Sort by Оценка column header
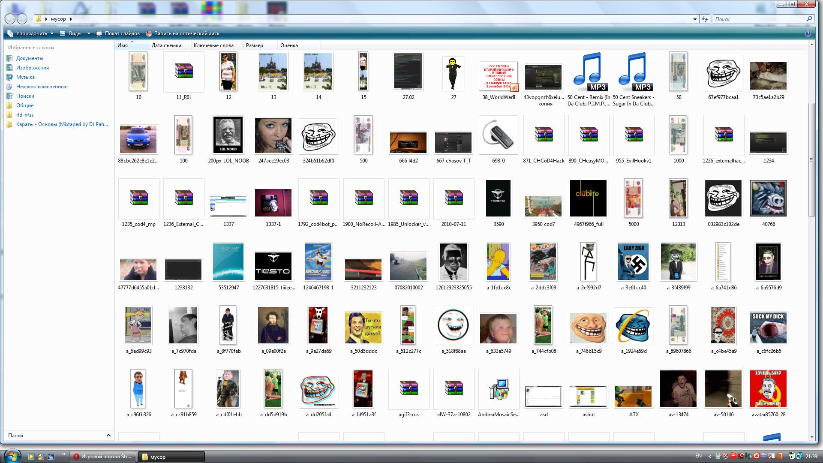 (298, 45)
